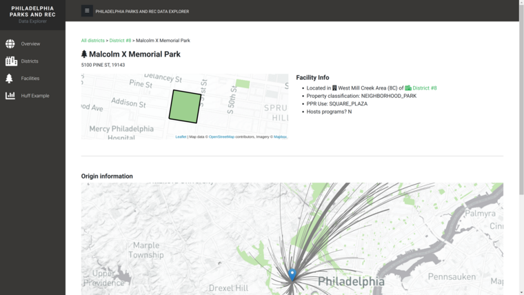
Task: Click the bar chart Huff Example icon
Action: point(10,96)
